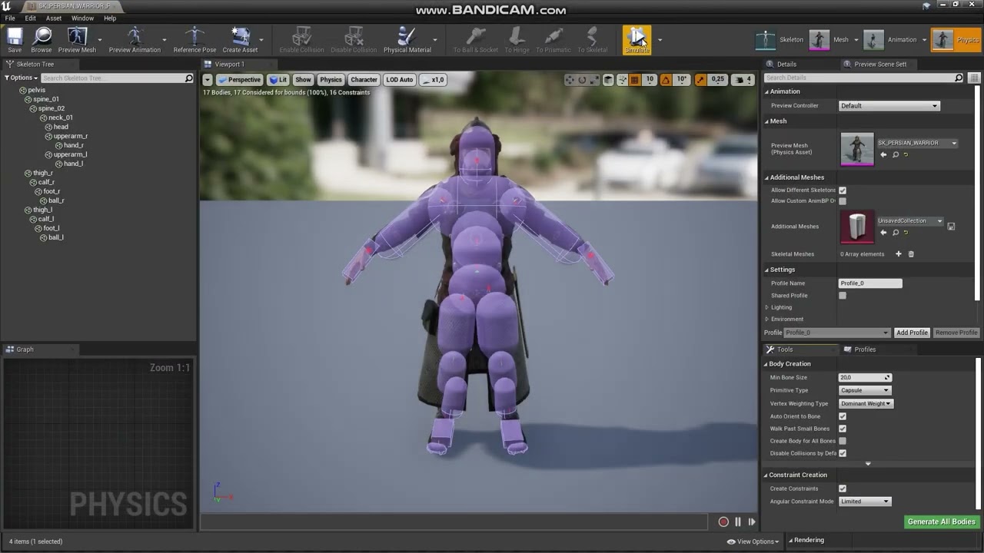Open the Angular Constraint Mode dropdown
This screenshot has height=553, width=984.
865,502
